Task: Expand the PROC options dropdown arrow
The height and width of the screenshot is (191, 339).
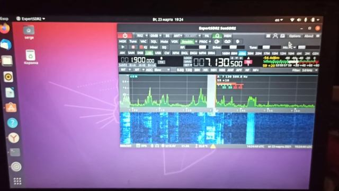Action: (x=210, y=41)
